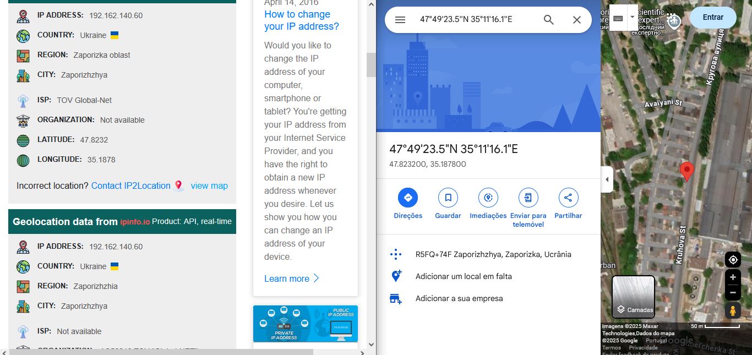Click Contact IP2Location link

pos(131,185)
